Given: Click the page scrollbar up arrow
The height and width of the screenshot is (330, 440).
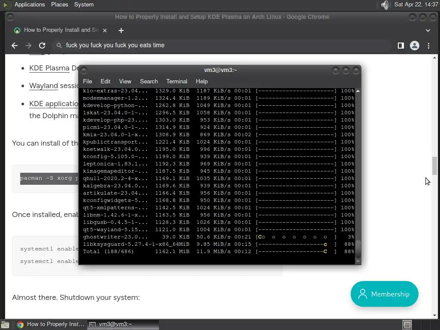Looking at the screenshot, I should [434, 58].
